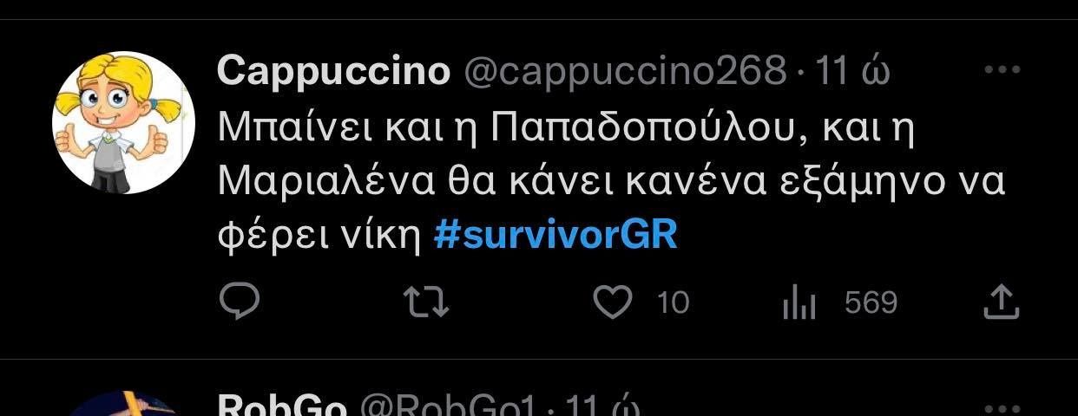
Task: Click the like count showing 10
Action: pos(674,302)
